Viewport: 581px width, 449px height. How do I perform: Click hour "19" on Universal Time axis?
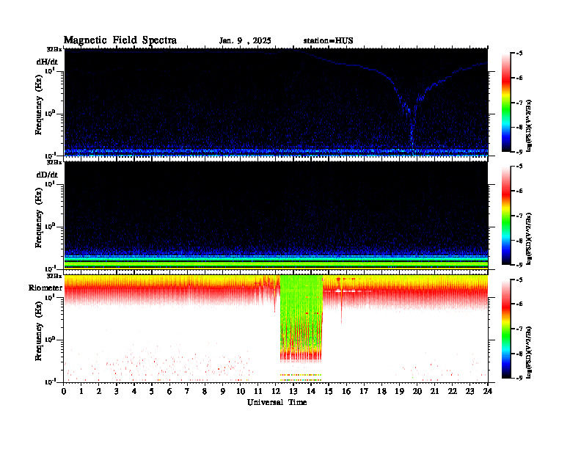[399, 391]
